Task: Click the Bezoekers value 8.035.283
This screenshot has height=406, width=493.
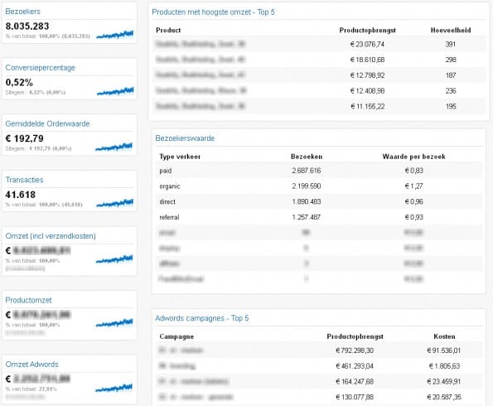Action: pyautogui.click(x=27, y=27)
